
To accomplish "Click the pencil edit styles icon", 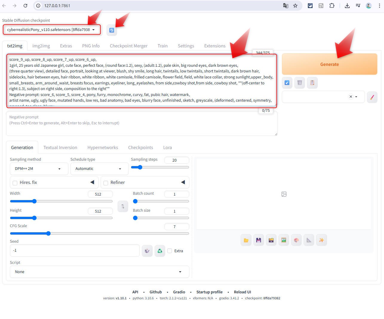I will [x=372, y=97].
